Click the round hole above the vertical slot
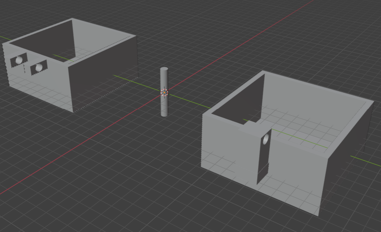 pos(266,139)
